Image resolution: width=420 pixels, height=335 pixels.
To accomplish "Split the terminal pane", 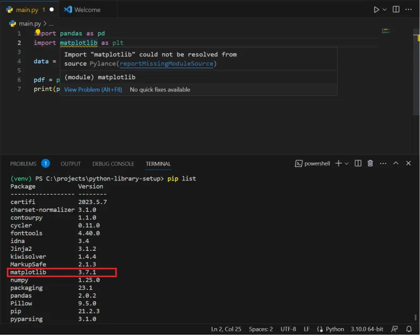I will (358, 163).
